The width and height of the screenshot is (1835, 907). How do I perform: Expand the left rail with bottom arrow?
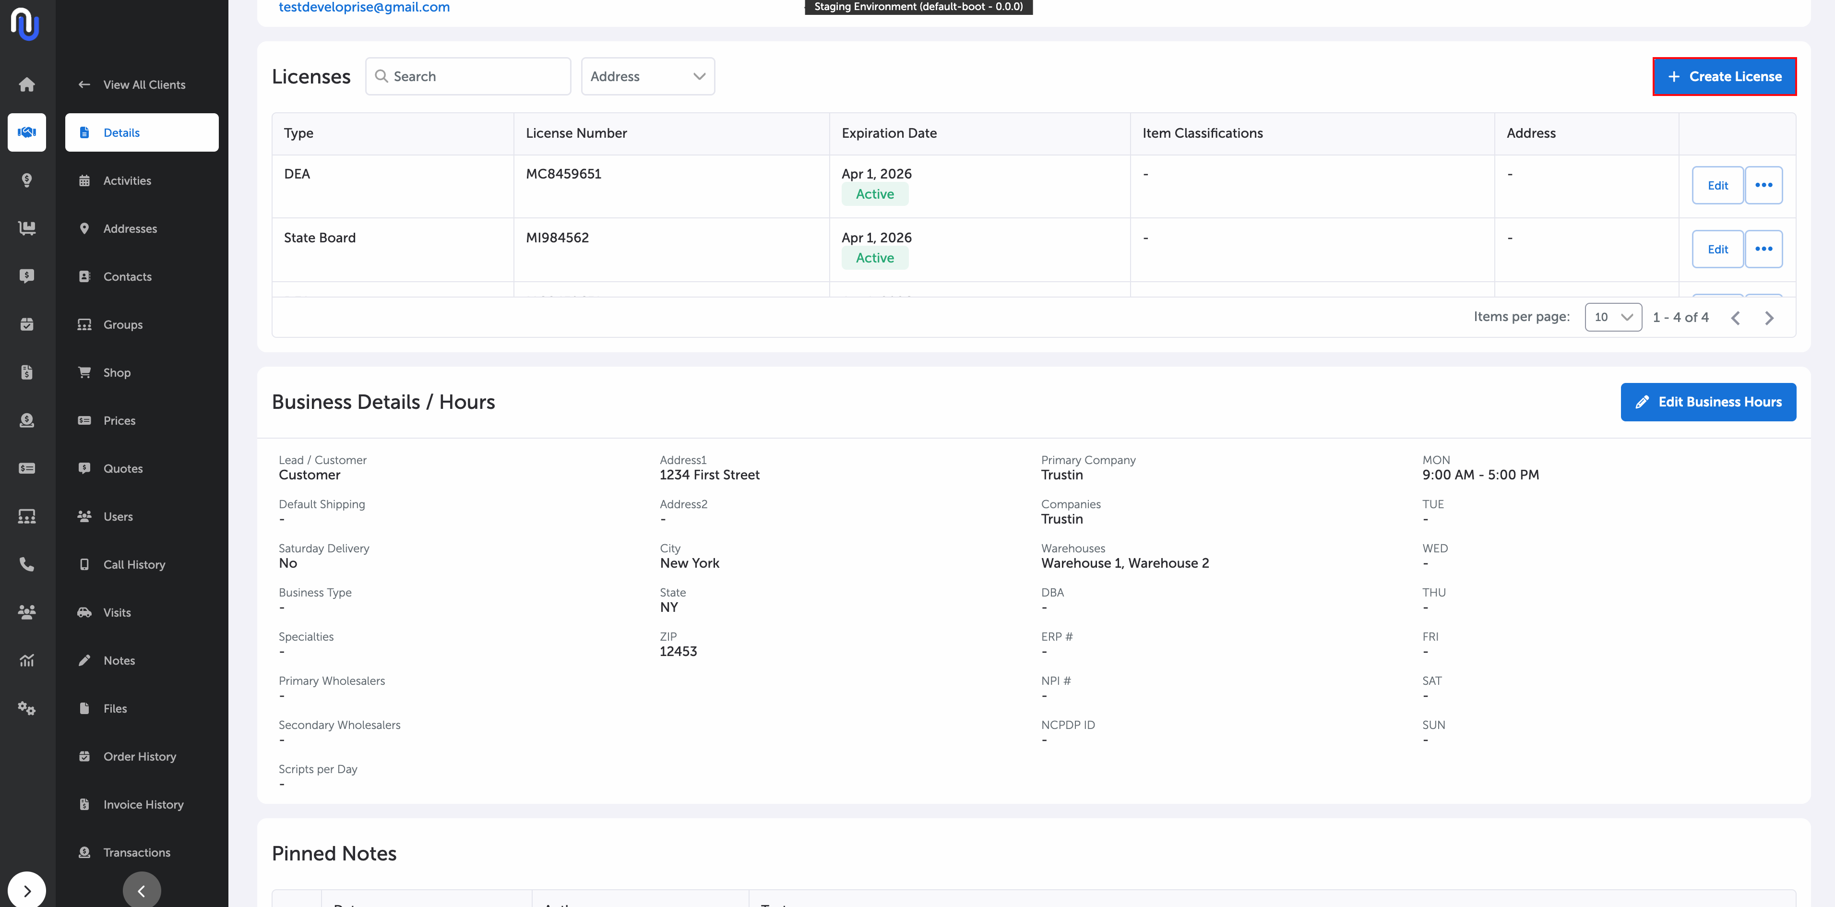point(26,891)
